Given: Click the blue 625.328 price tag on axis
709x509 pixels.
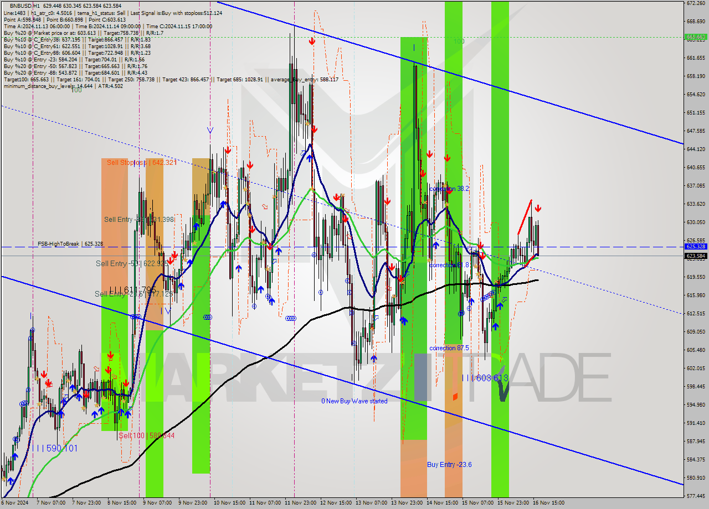Looking at the screenshot, I should tap(696, 247).
